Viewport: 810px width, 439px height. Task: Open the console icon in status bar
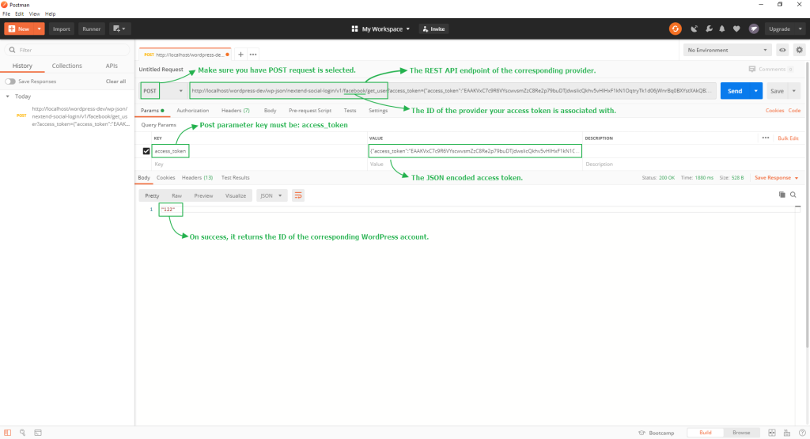[38, 433]
